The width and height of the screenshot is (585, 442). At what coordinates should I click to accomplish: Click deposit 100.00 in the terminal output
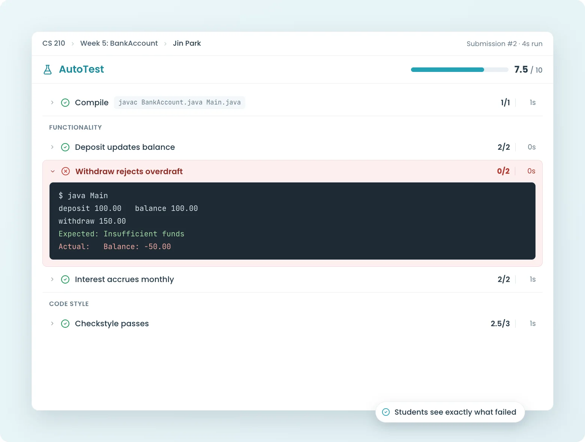tap(90, 208)
